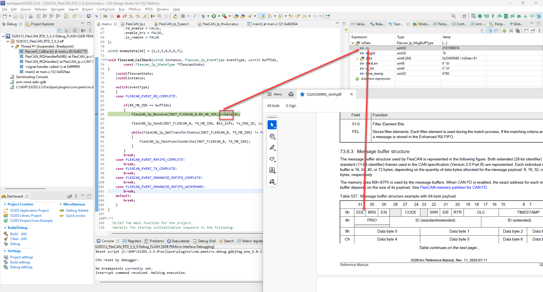Click the All tools button in PDF viewer
543x292 pixels.
pos(273,106)
